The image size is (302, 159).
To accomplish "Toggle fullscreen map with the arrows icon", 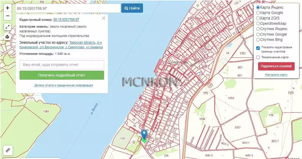I will point(7,27).
